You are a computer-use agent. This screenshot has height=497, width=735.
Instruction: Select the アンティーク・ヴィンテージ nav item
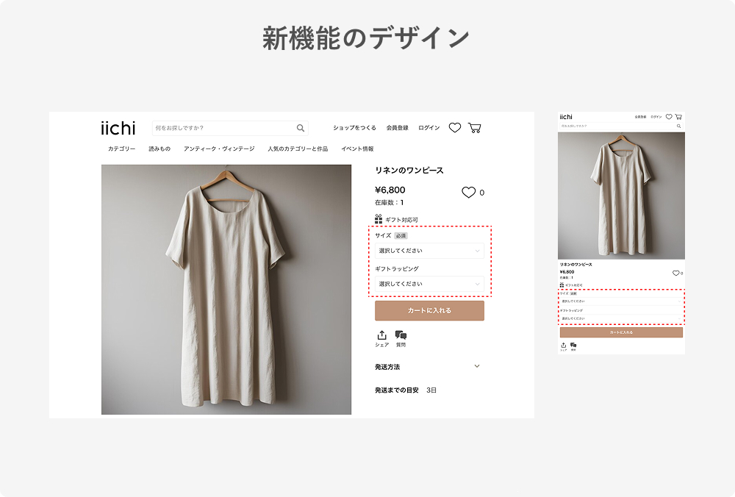click(x=218, y=148)
